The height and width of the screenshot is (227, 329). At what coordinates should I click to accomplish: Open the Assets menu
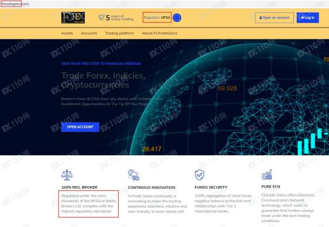click(x=67, y=33)
